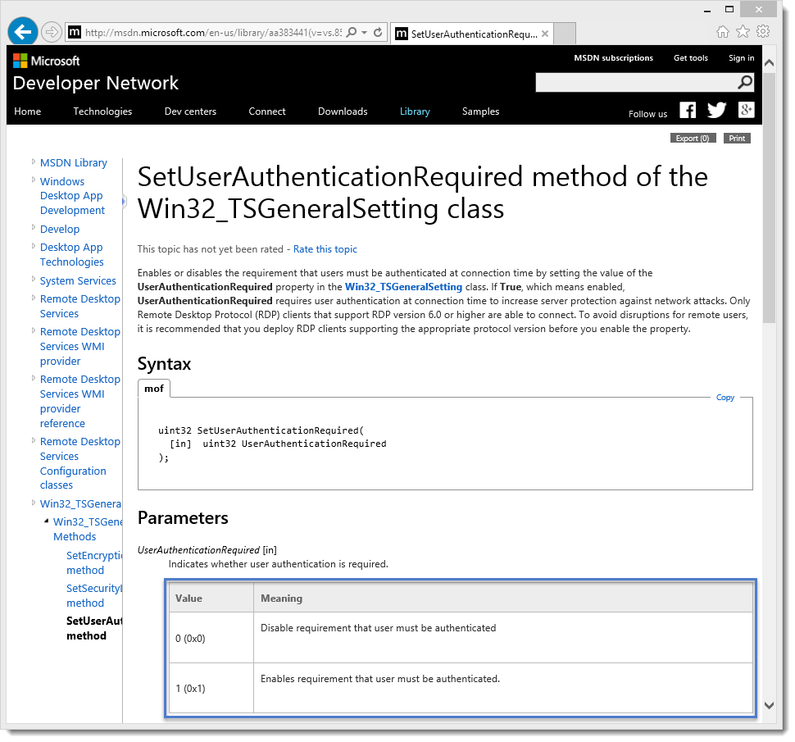Image resolution: width=795 pixels, height=742 pixels.
Task: Open the Win32_TSGeneralSetting class link
Action: [403, 287]
